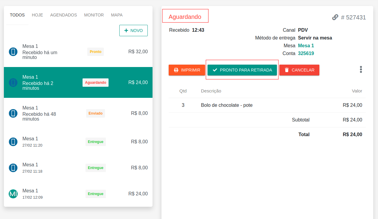Click the trash icon in the Cancelar button
Viewport: 378px width, 219px height.
286,70
